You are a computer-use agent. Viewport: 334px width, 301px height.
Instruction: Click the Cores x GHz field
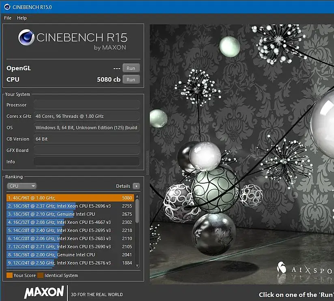86,116
